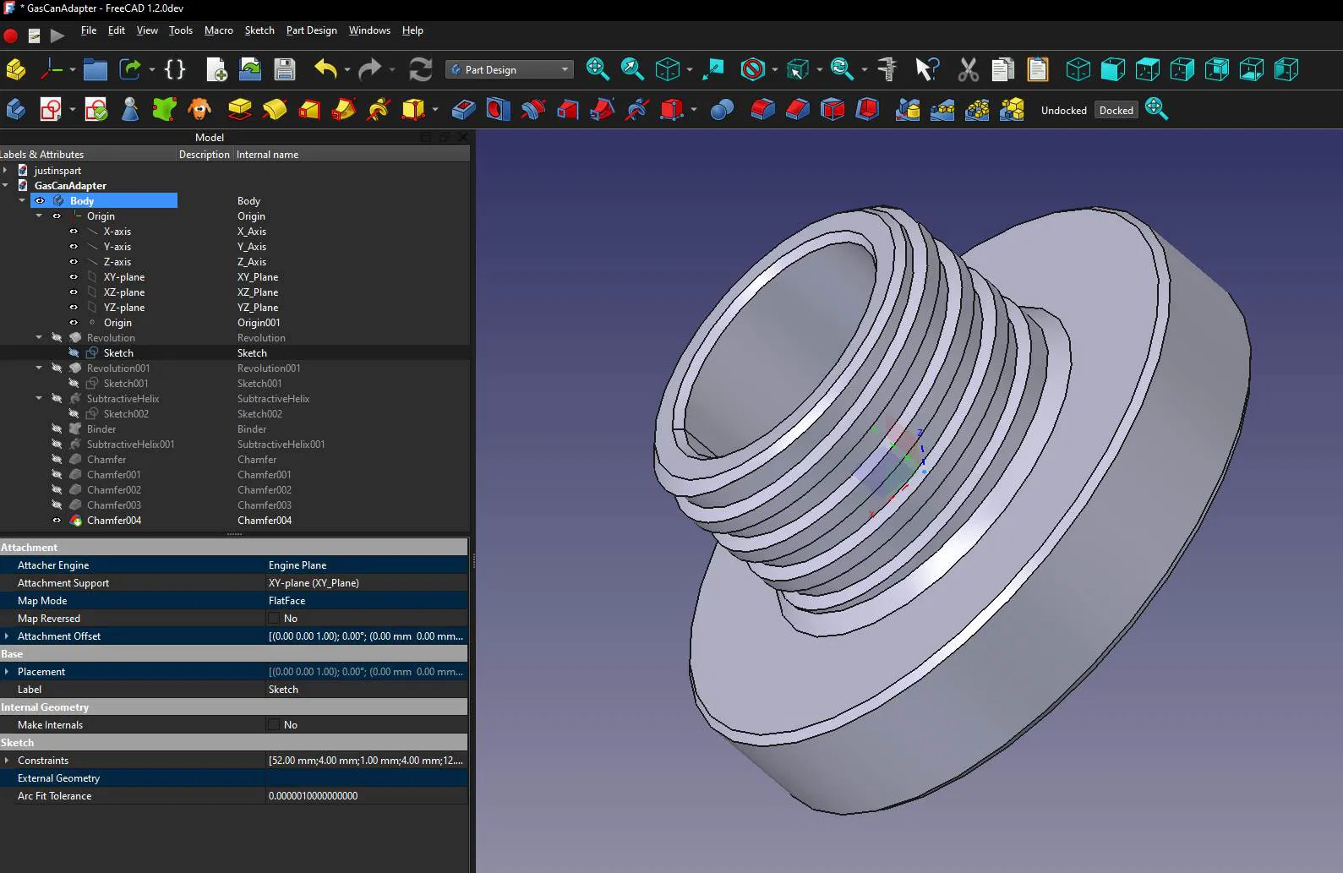Image resolution: width=1343 pixels, height=873 pixels.
Task: Click the Undo arrow icon
Action: pos(325,69)
